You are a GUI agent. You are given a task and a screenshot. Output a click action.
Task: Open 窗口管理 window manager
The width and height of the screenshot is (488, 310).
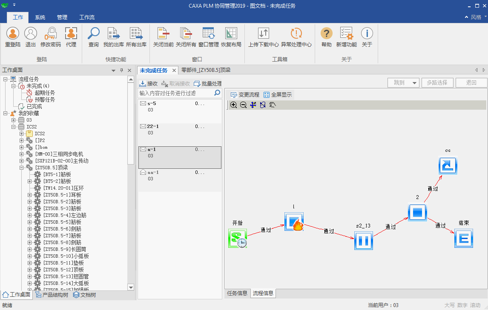tap(209, 37)
